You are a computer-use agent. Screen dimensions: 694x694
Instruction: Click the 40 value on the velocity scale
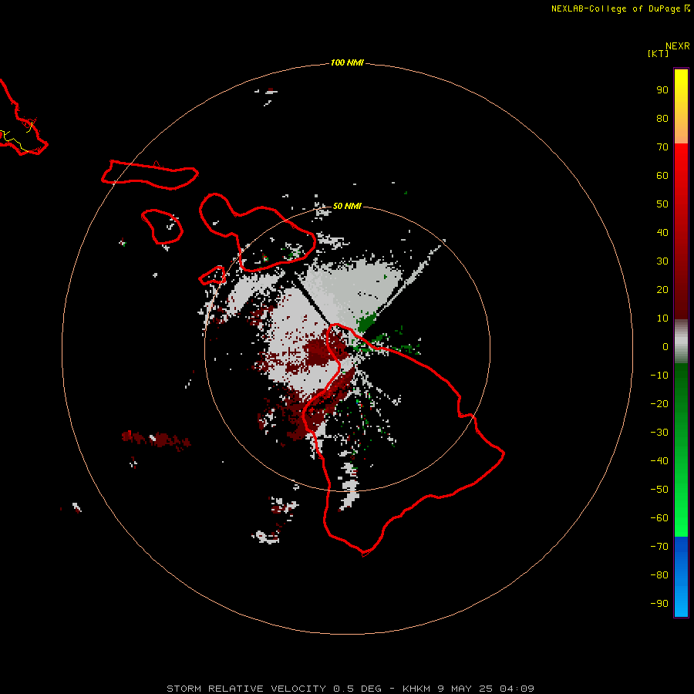click(x=662, y=232)
